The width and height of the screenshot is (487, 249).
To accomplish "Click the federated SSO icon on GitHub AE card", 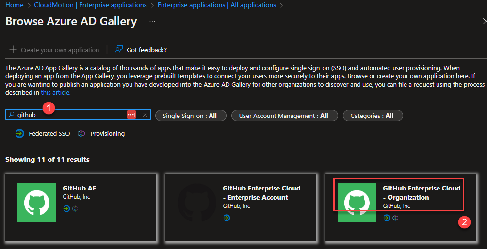I will point(66,209).
